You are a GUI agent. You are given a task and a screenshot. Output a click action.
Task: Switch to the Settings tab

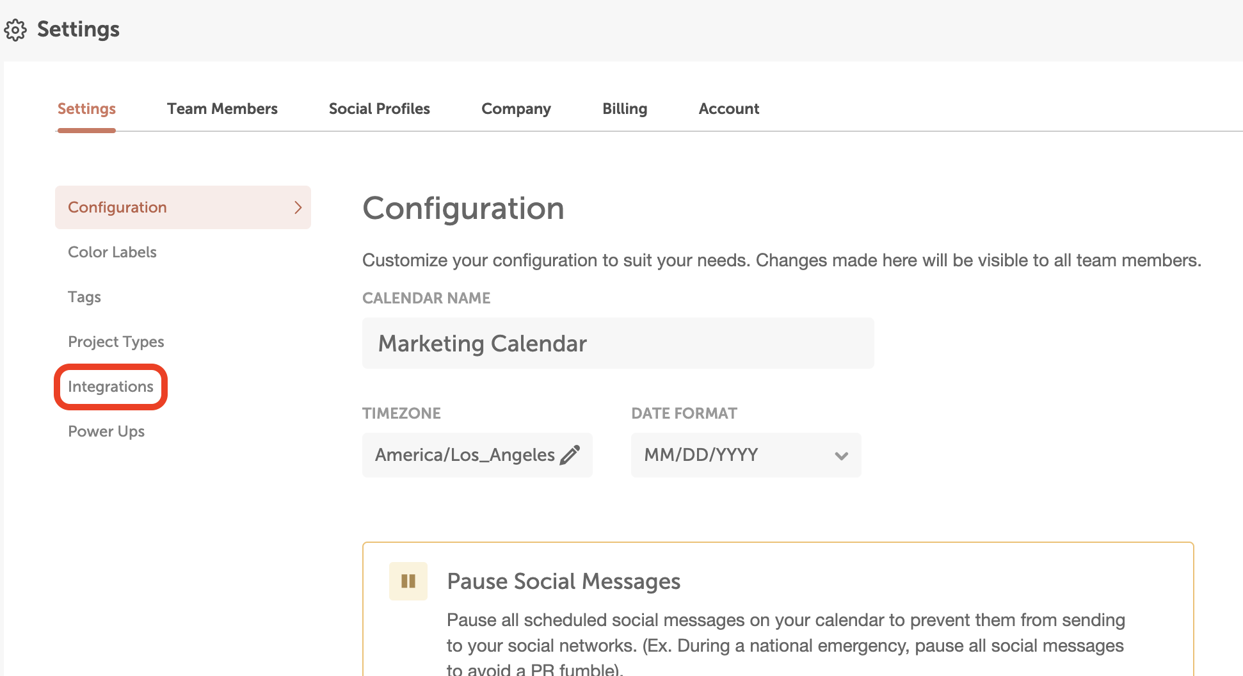point(86,109)
